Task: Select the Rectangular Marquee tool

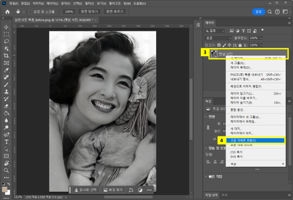Action: pyautogui.click(x=6, y=35)
